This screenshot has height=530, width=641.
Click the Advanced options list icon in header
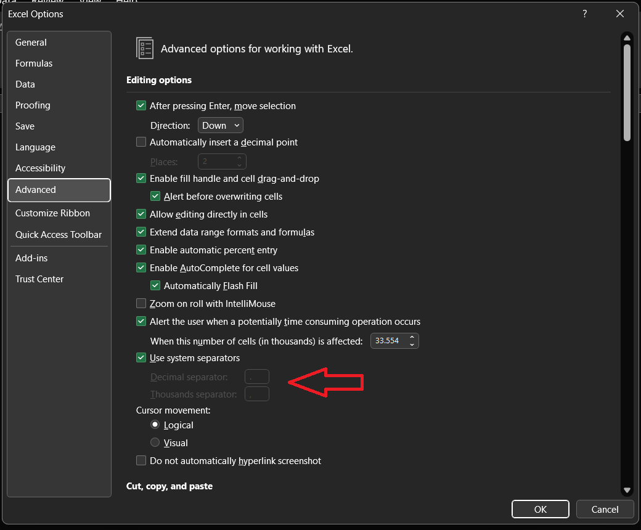click(x=145, y=48)
